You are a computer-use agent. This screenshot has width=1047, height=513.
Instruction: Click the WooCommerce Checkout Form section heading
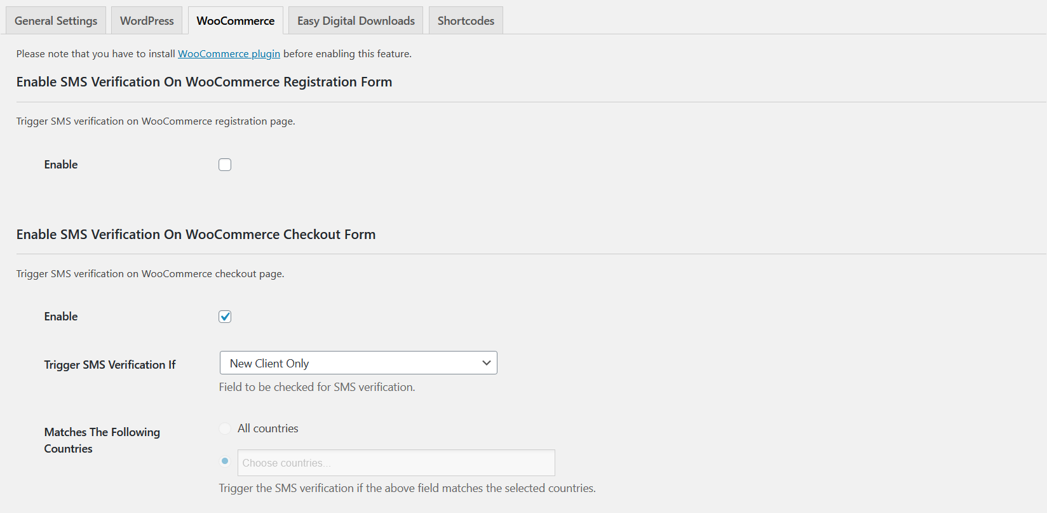coord(196,235)
